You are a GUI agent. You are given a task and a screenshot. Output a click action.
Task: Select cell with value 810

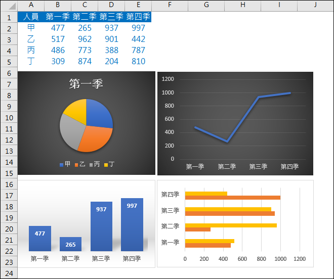(x=138, y=61)
